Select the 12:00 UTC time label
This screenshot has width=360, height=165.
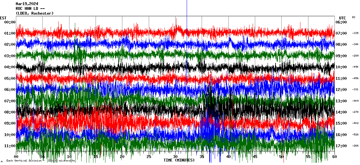tap(341, 90)
